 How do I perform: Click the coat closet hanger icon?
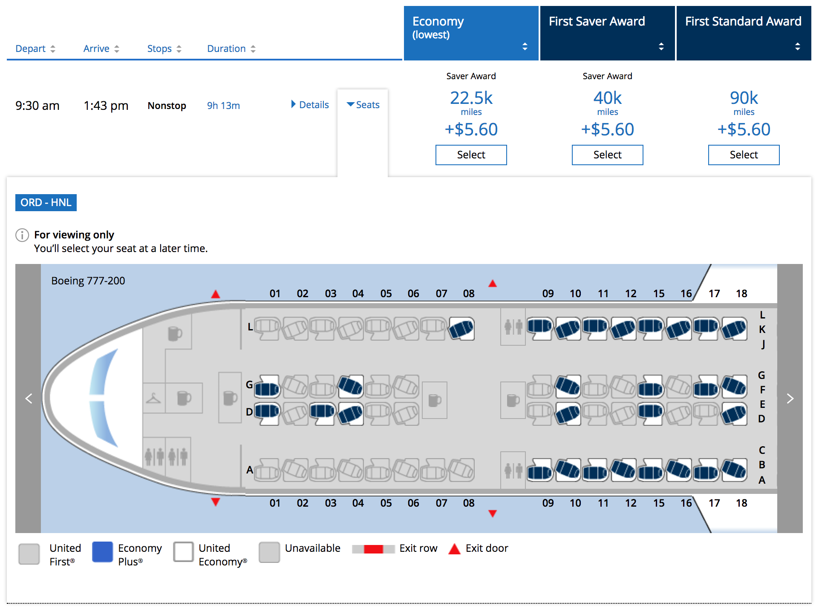pos(153,399)
